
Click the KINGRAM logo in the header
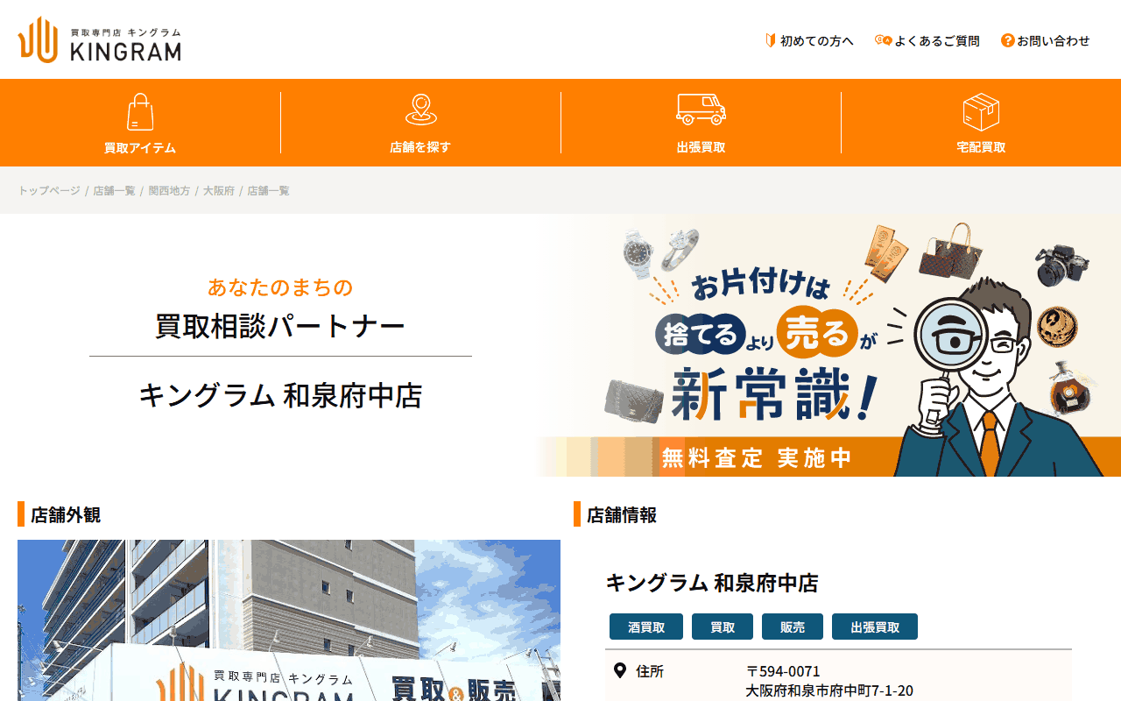click(x=100, y=39)
